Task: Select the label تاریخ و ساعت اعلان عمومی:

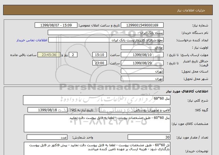Action: [99, 25]
